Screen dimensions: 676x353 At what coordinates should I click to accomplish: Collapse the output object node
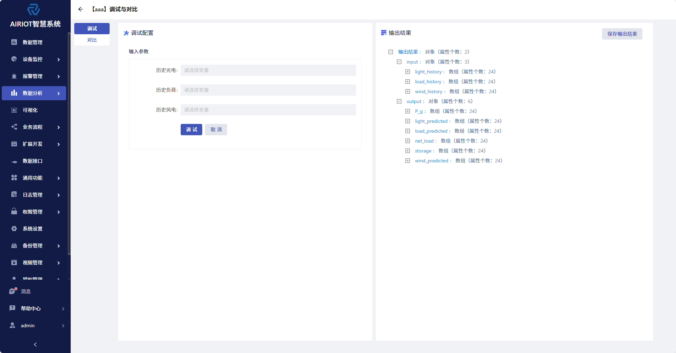coord(399,101)
